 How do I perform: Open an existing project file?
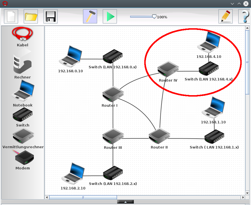point(30,16)
